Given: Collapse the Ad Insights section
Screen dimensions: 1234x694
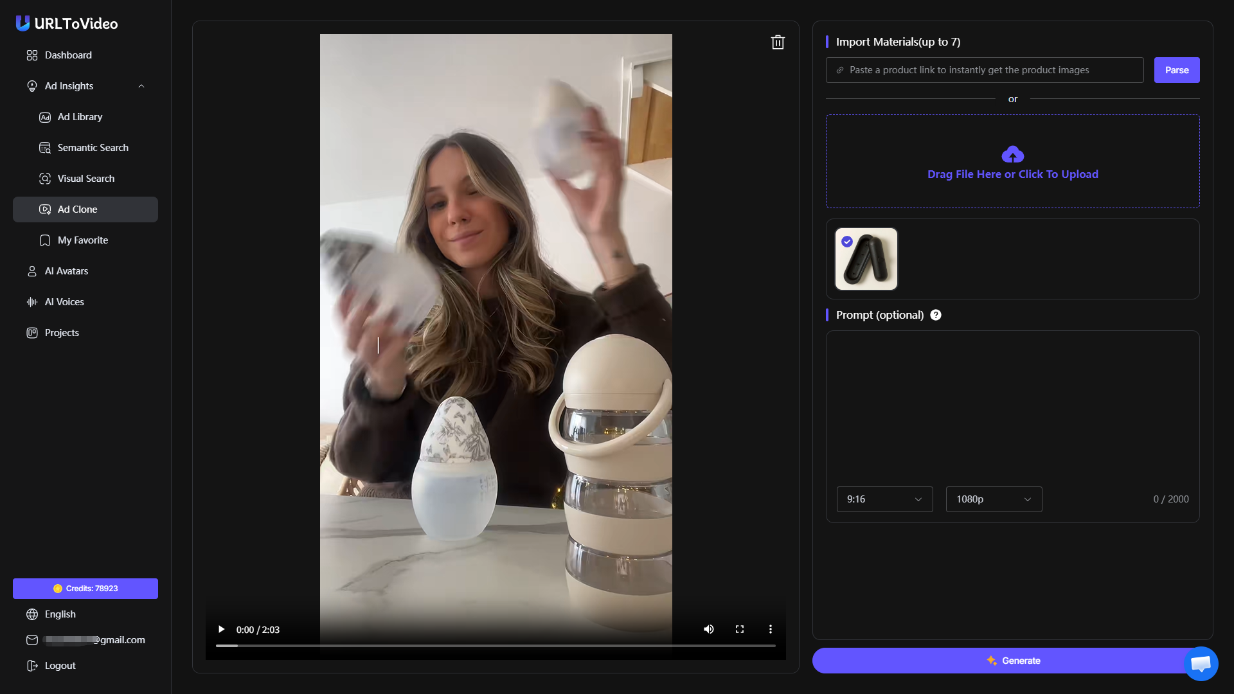Looking at the screenshot, I should pos(141,86).
